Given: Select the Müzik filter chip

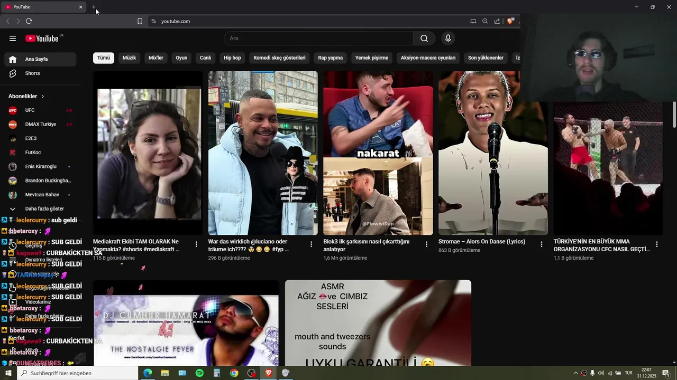Looking at the screenshot, I should coord(130,58).
